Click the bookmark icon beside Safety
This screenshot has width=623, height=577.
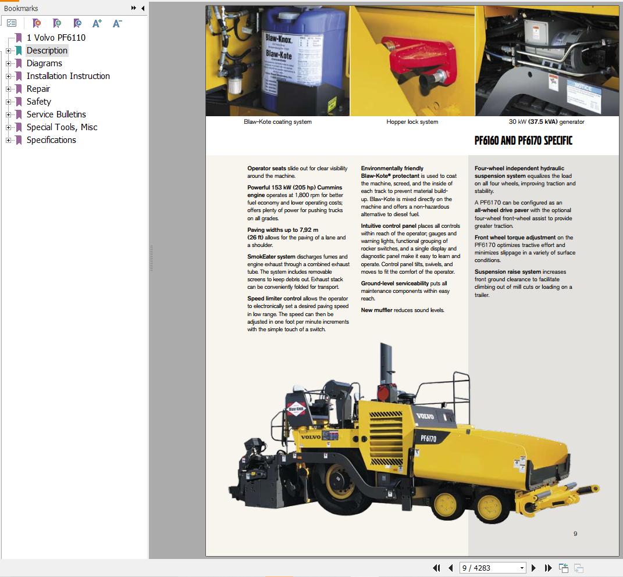pyautogui.click(x=19, y=102)
